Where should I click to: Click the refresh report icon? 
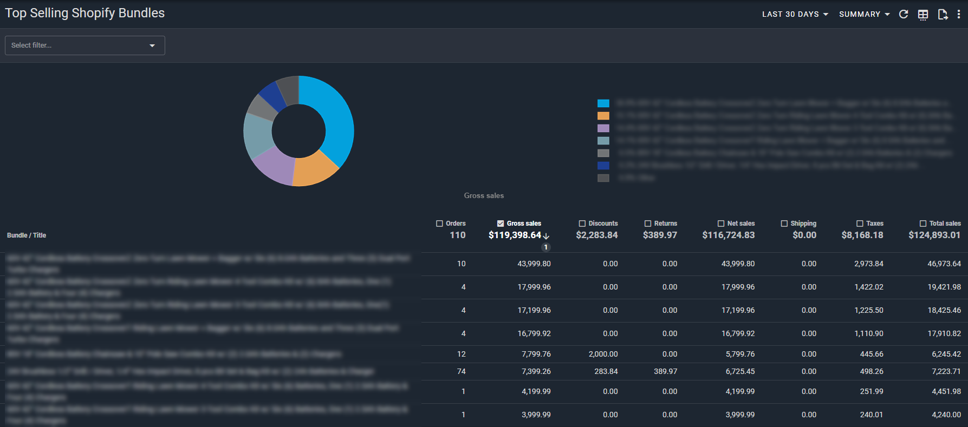904,15
